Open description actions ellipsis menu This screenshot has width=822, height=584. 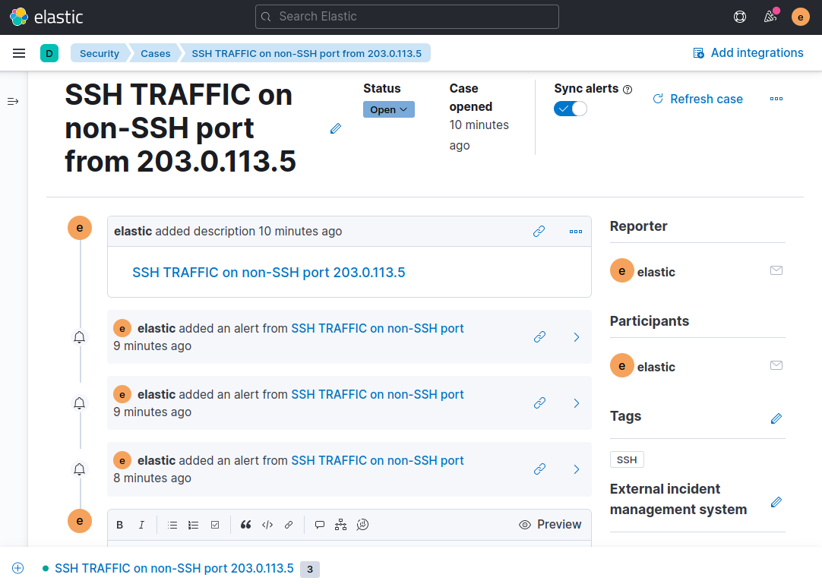pyautogui.click(x=576, y=231)
